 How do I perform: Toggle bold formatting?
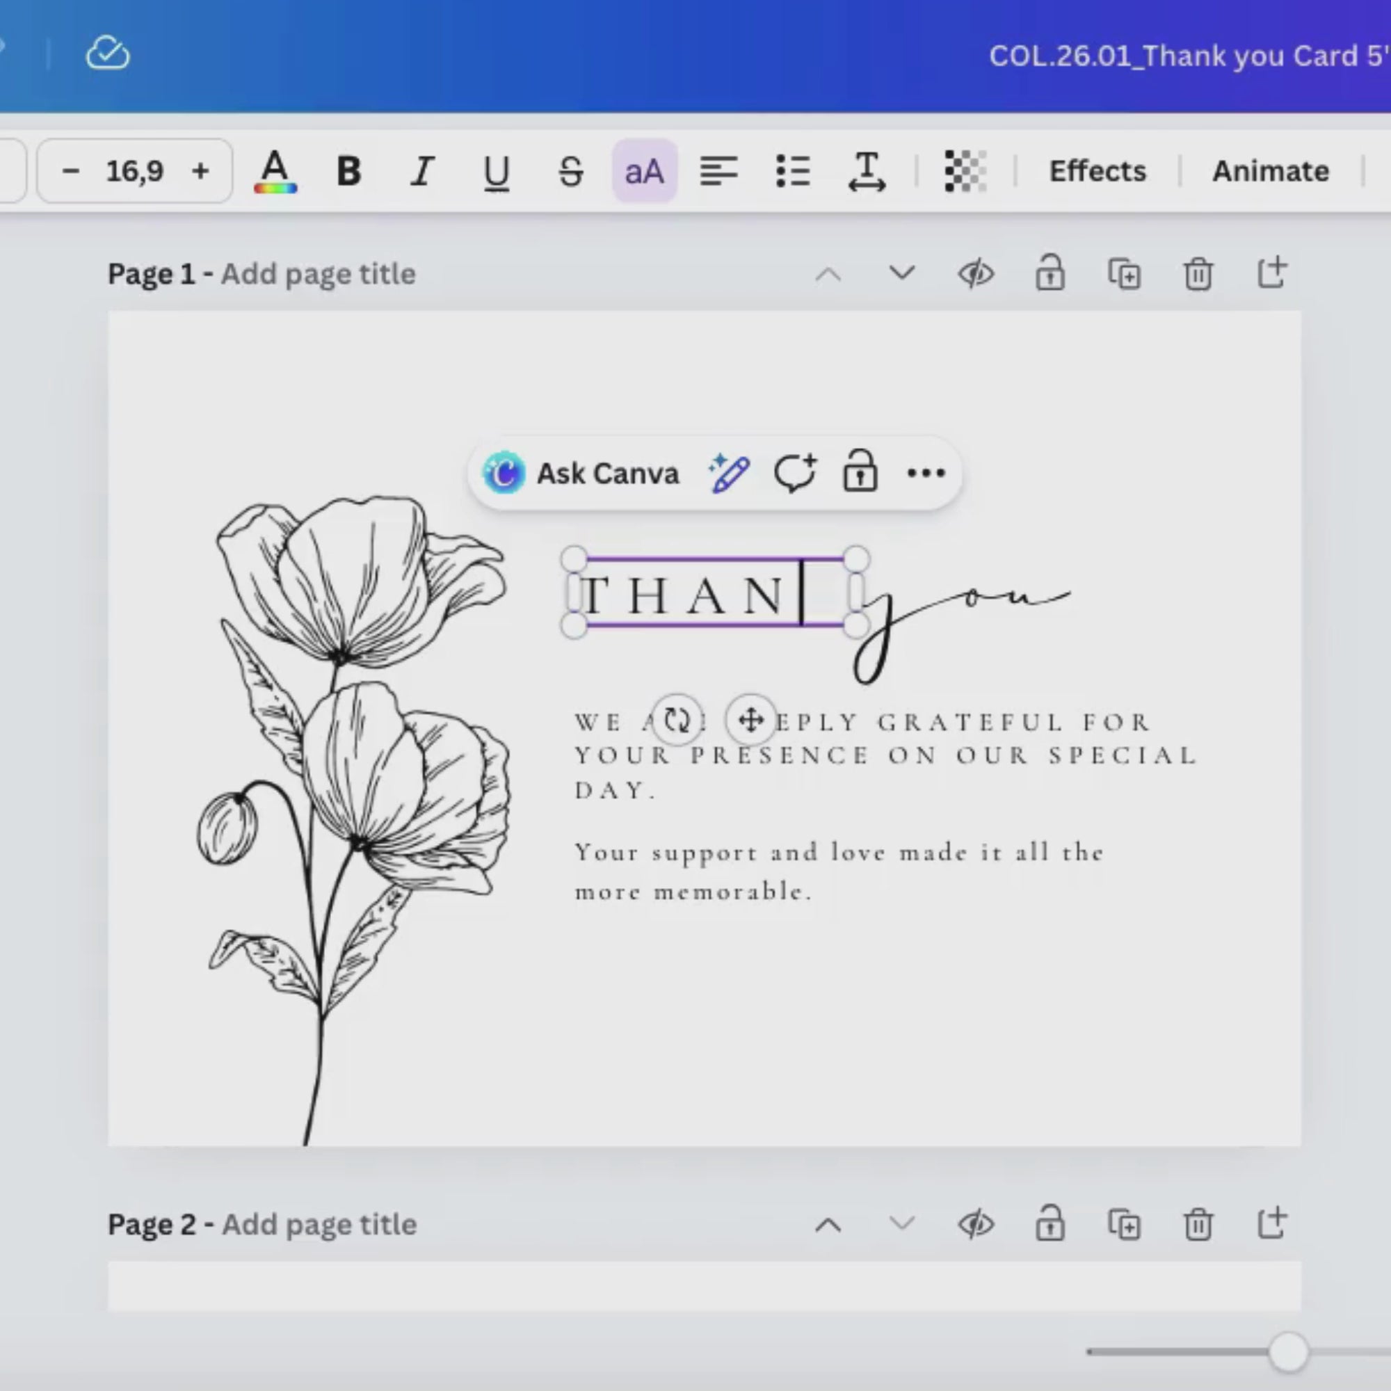point(349,171)
